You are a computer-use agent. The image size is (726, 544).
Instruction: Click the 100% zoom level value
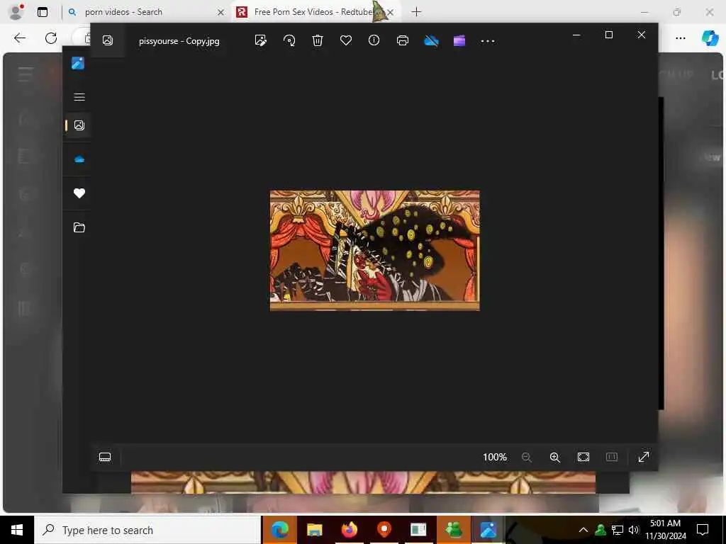click(x=495, y=457)
